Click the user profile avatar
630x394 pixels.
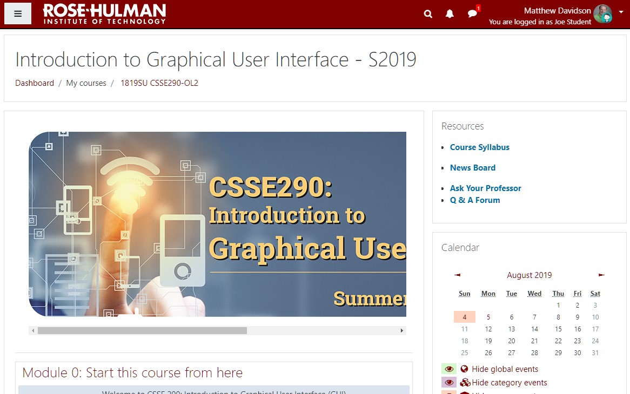[x=602, y=14]
